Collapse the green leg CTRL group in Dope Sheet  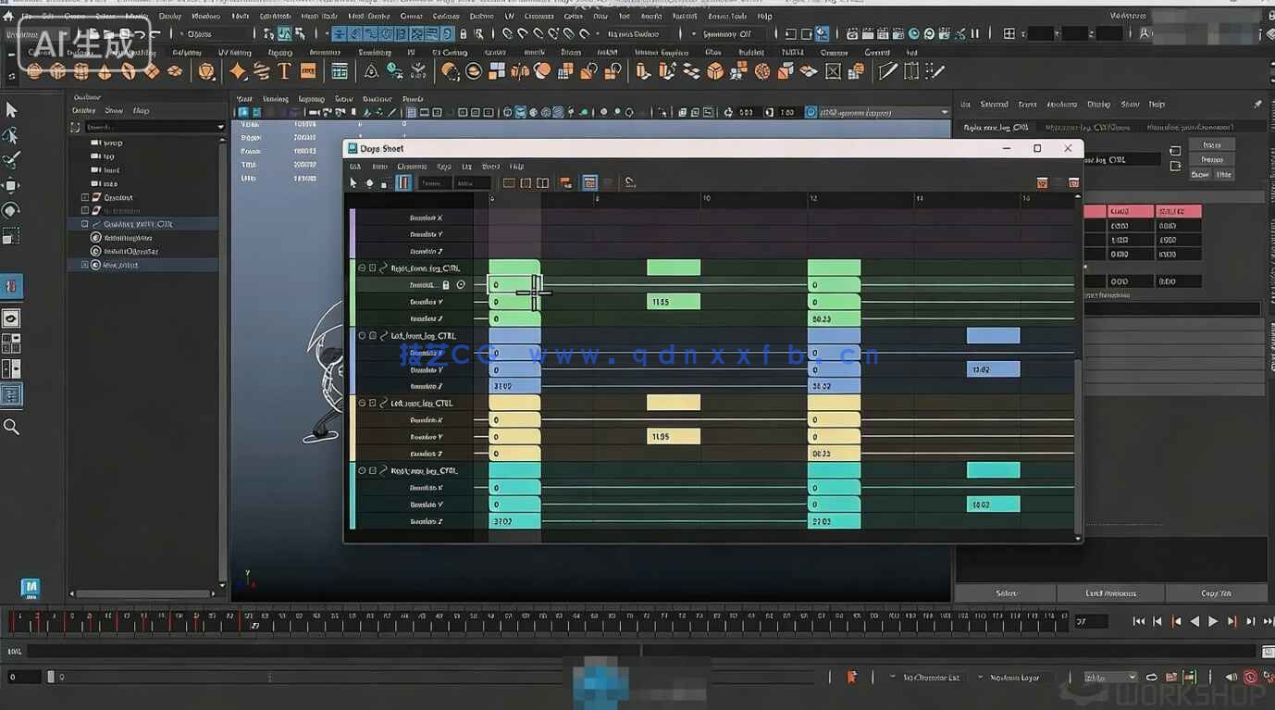click(362, 268)
